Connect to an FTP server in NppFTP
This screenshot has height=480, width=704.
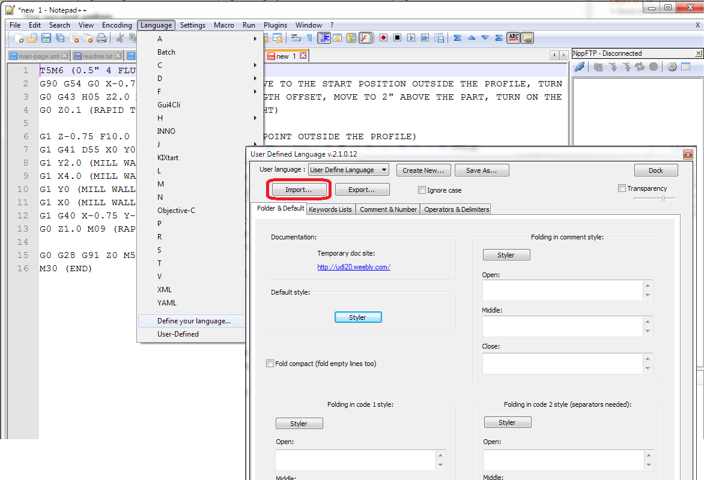pos(578,67)
